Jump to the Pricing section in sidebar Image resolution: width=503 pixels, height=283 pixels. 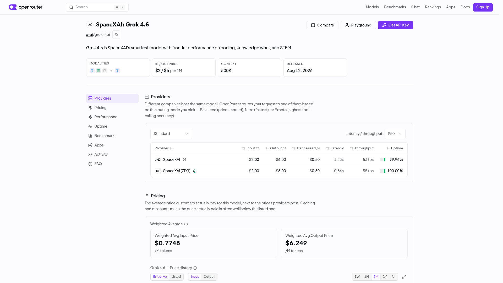coord(112,108)
